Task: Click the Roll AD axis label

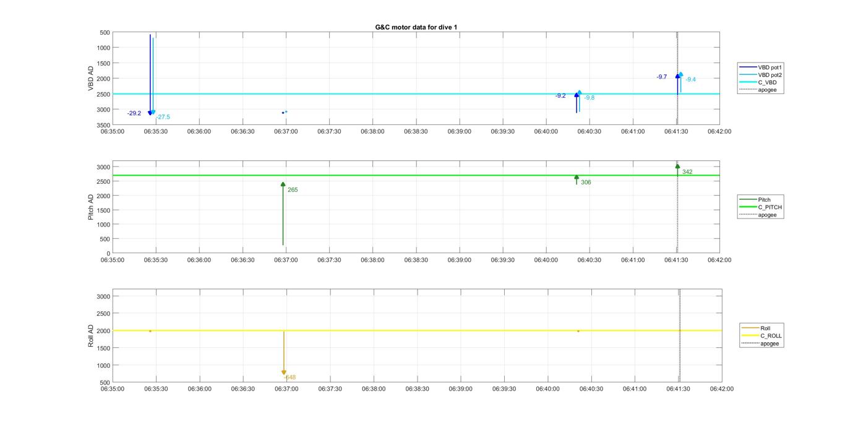Action: point(91,336)
